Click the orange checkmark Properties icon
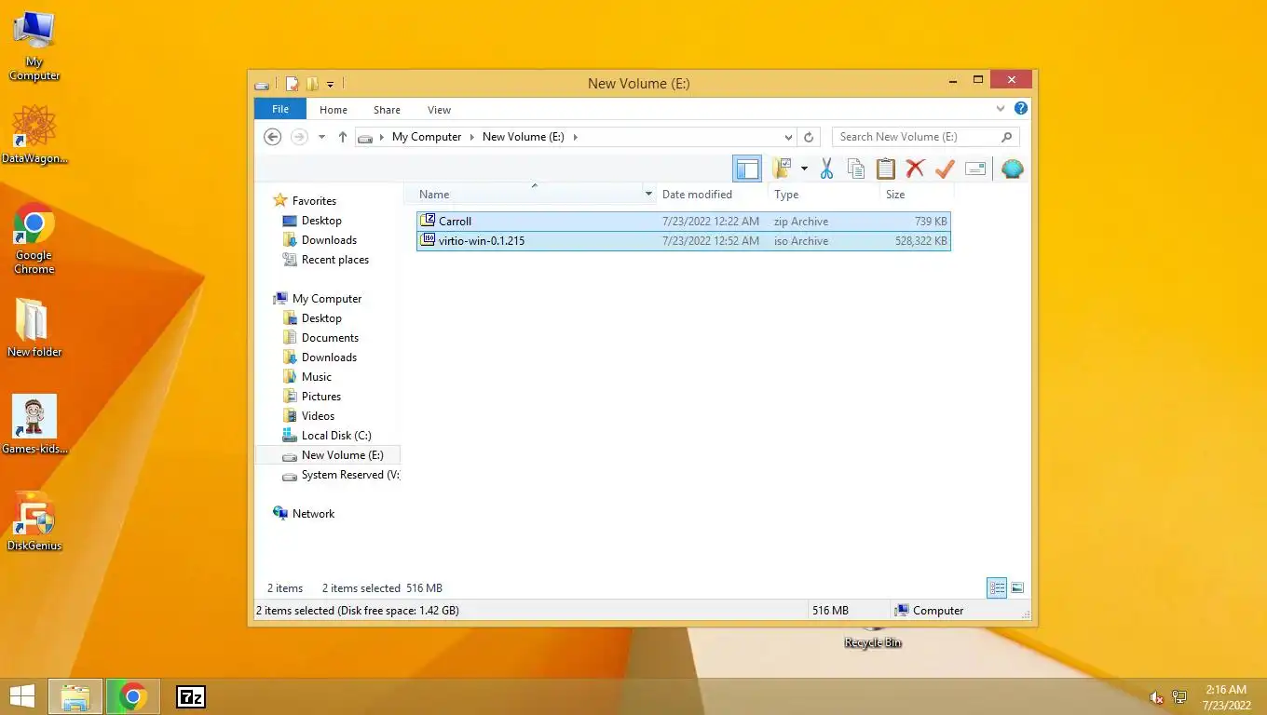Image resolution: width=1267 pixels, height=715 pixels. 945,169
